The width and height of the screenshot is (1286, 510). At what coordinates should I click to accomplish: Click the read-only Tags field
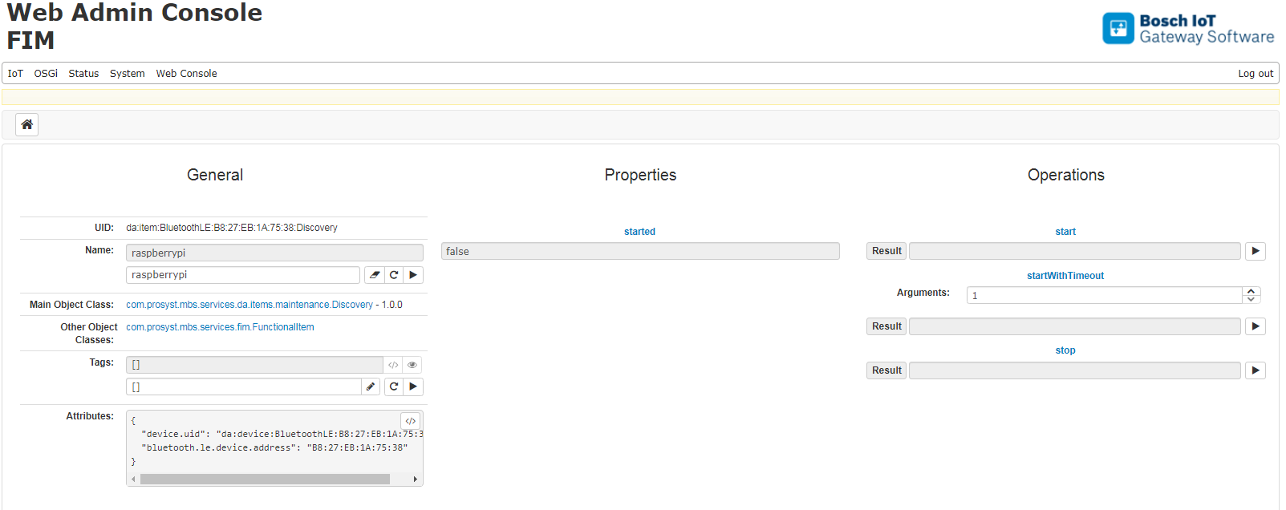pos(254,365)
